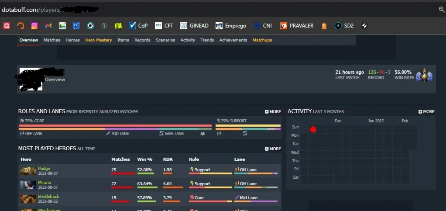The width and height of the screenshot is (446, 211).
Task: Open the Mirana hero link
Action: coord(45,183)
